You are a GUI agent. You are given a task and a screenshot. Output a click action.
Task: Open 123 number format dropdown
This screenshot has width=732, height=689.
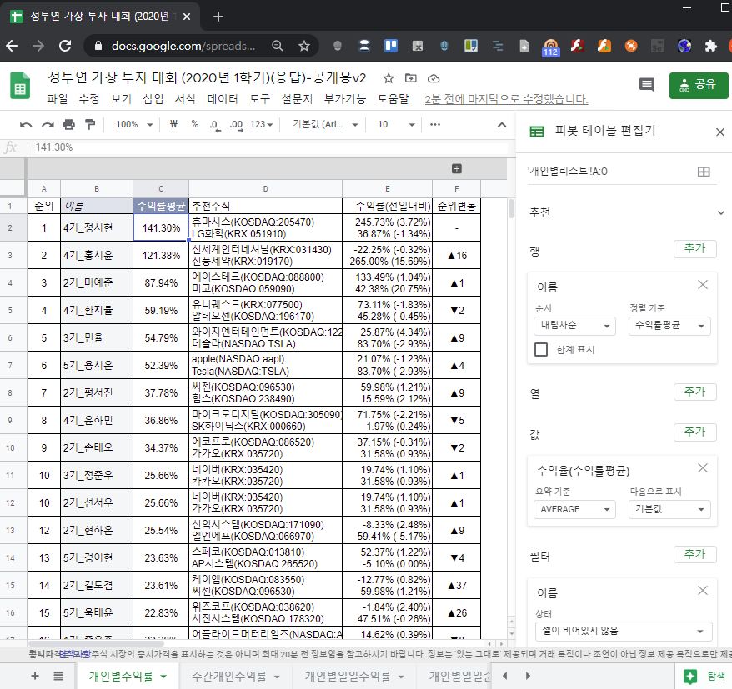262,124
